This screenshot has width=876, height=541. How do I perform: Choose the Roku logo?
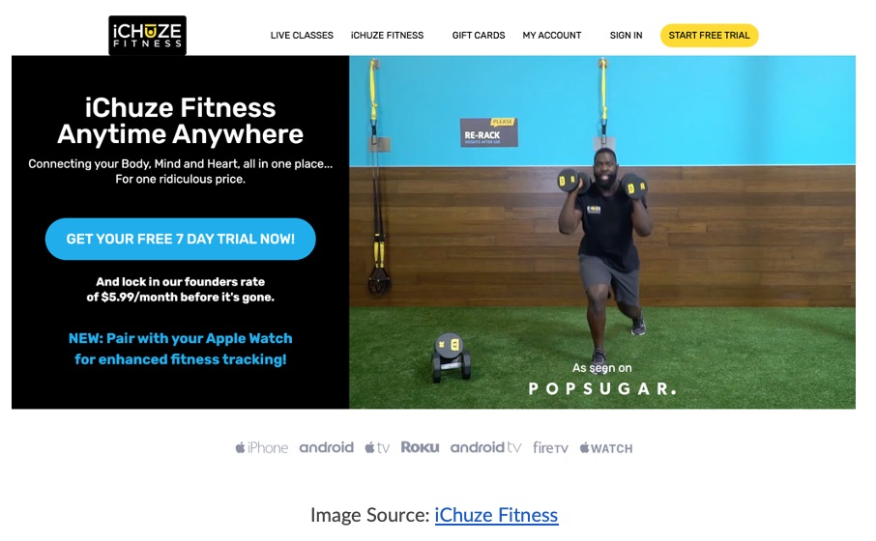(x=421, y=447)
